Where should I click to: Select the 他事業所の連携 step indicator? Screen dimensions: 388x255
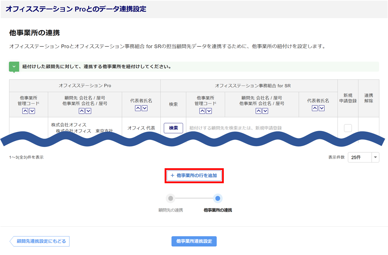[x=217, y=199]
